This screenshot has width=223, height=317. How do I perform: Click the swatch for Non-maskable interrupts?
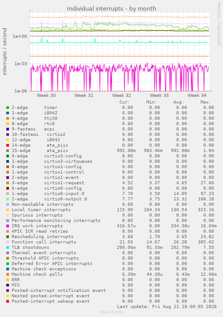(8, 204)
